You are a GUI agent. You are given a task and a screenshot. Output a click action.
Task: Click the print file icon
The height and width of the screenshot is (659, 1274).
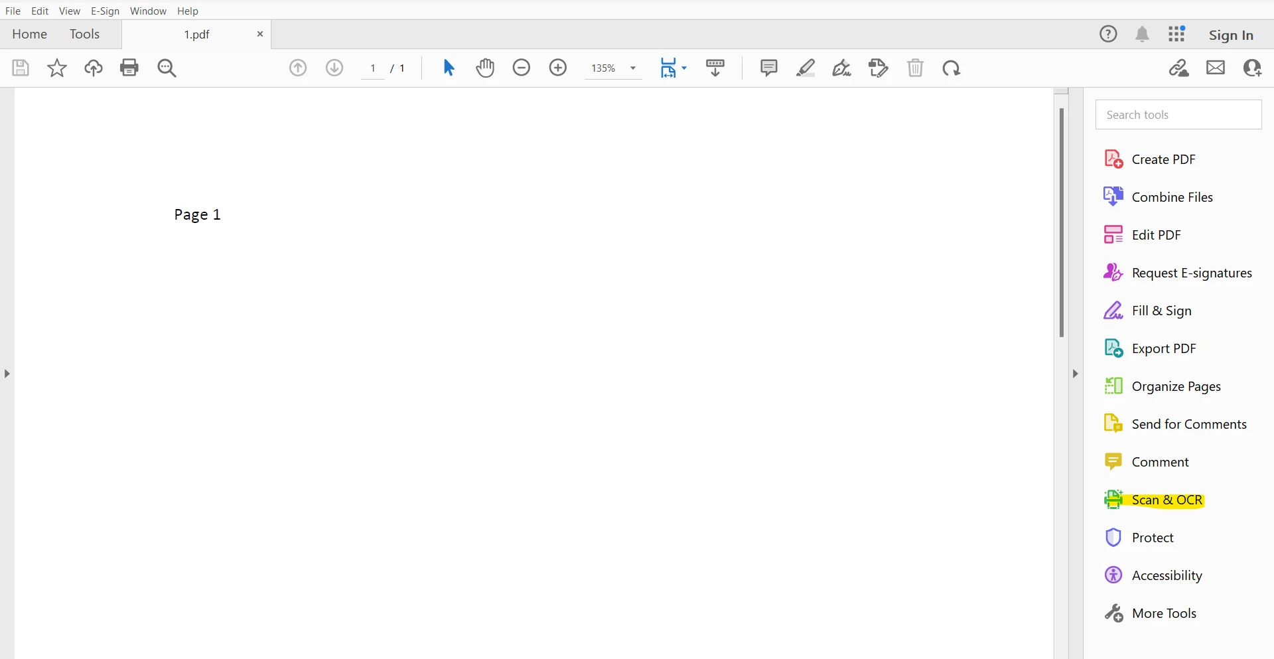129,68
